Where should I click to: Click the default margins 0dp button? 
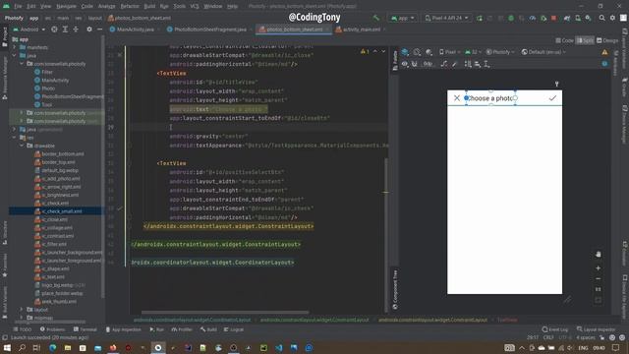(x=428, y=64)
